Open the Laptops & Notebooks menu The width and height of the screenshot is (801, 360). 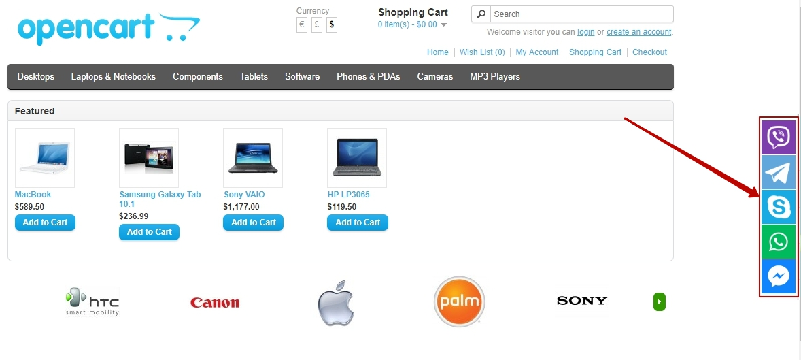[114, 77]
